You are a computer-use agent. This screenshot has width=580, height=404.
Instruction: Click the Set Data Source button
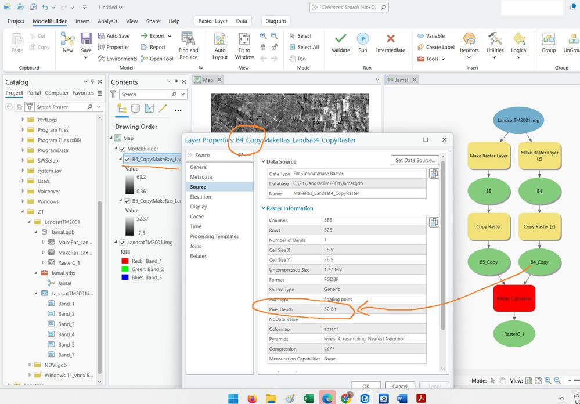pos(415,160)
